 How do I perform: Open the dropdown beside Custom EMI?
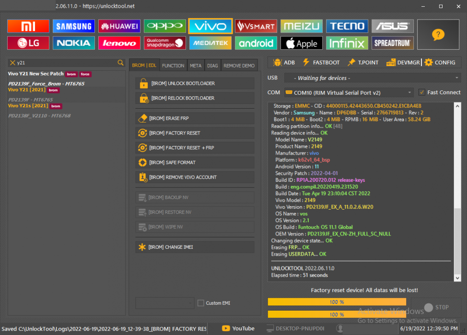pos(165,303)
